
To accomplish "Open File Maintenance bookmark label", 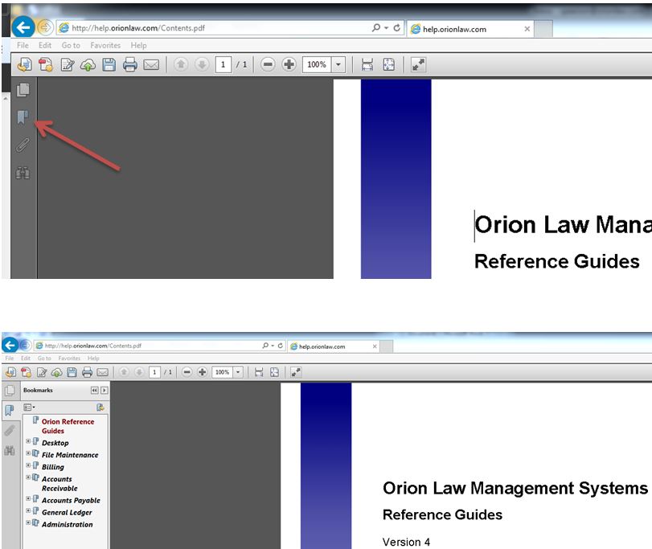I will [x=70, y=455].
